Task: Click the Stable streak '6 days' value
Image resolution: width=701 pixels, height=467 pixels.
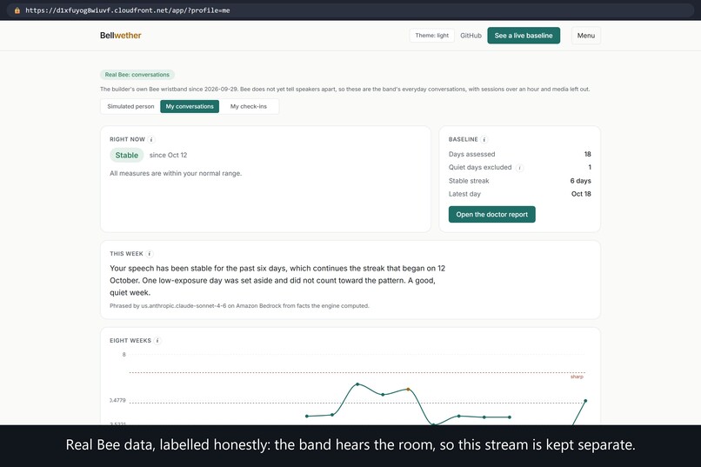Action: [x=580, y=181]
